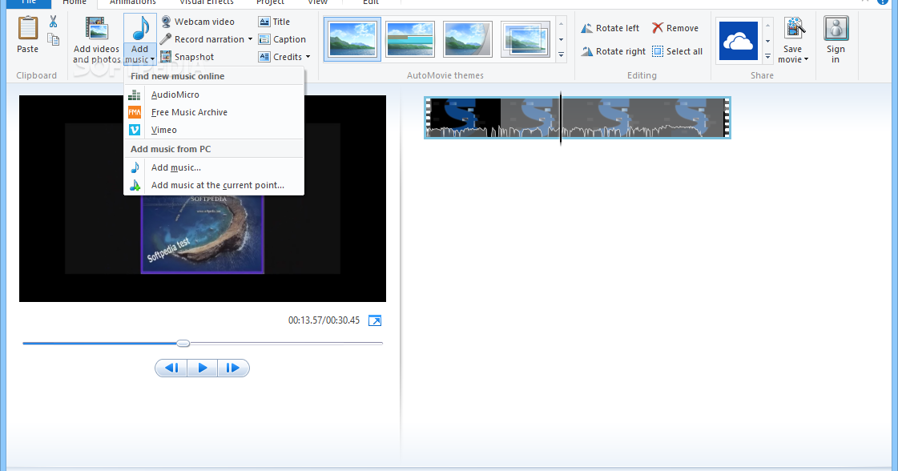
Task: Show previous AutoMovie themes row
Action: pyautogui.click(x=562, y=24)
